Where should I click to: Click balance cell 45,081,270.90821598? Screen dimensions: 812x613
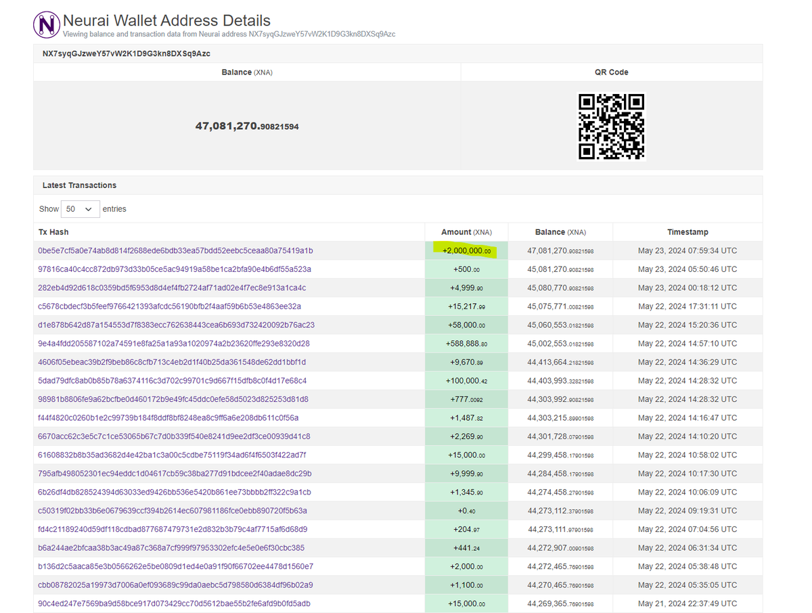pyautogui.click(x=560, y=269)
